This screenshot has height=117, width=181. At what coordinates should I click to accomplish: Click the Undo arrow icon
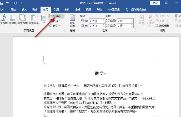point(8,3)
